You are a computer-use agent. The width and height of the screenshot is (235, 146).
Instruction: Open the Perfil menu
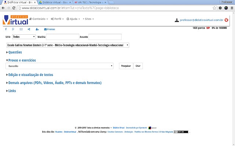click(57, 19)
